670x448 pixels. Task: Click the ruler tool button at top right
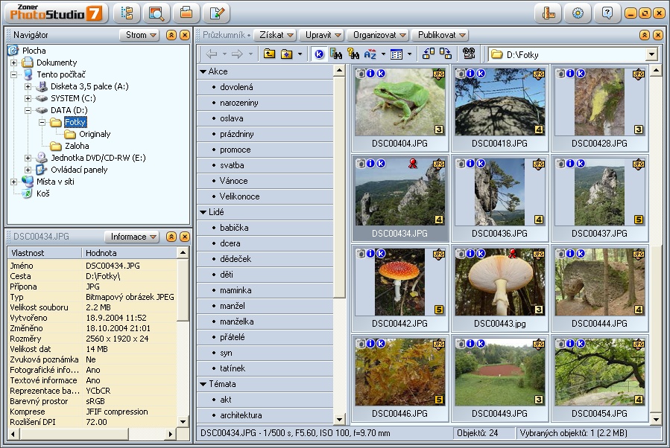(548, 13)
